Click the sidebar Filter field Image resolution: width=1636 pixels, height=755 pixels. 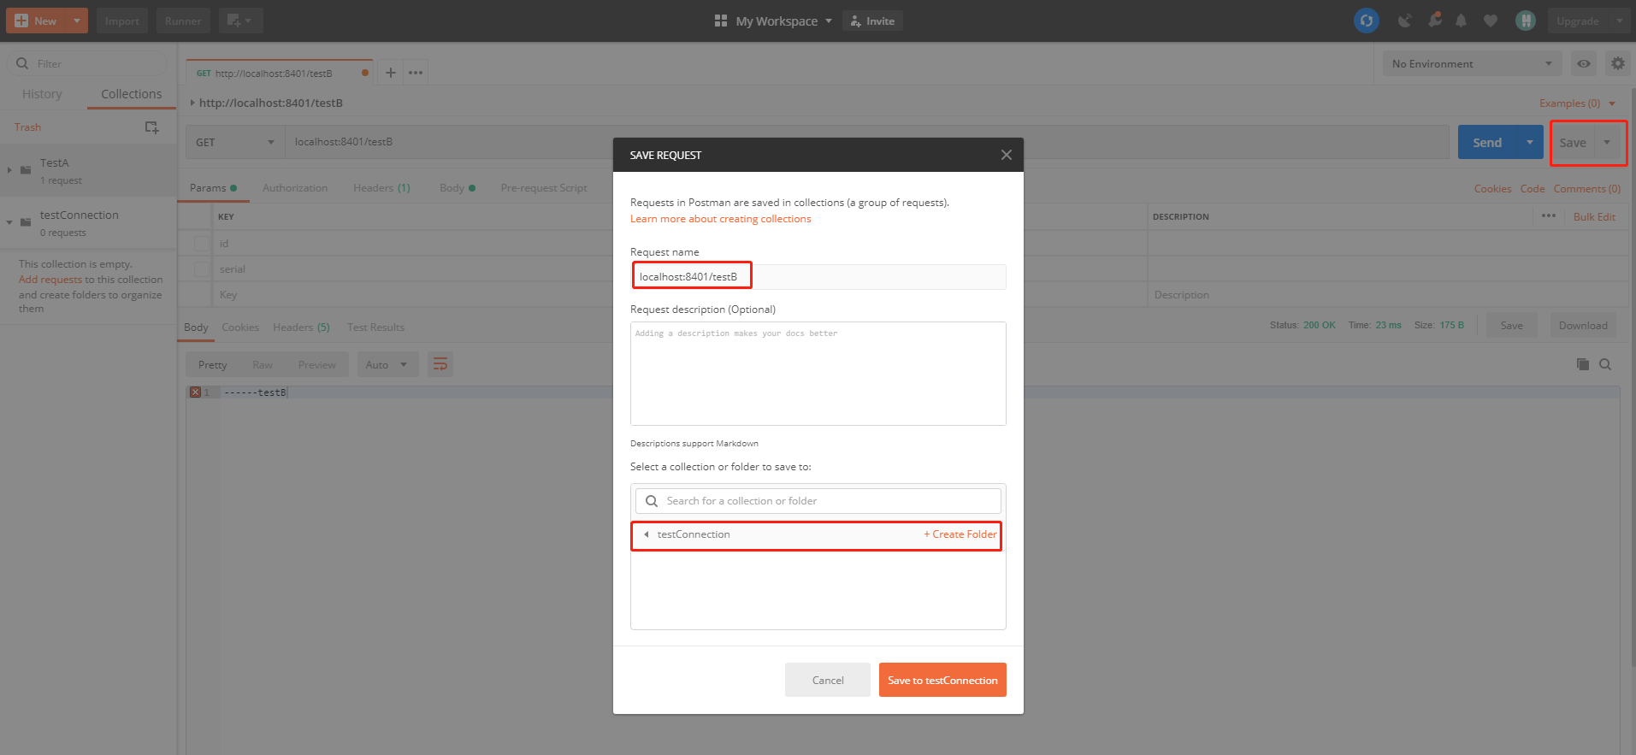(88, 63)
